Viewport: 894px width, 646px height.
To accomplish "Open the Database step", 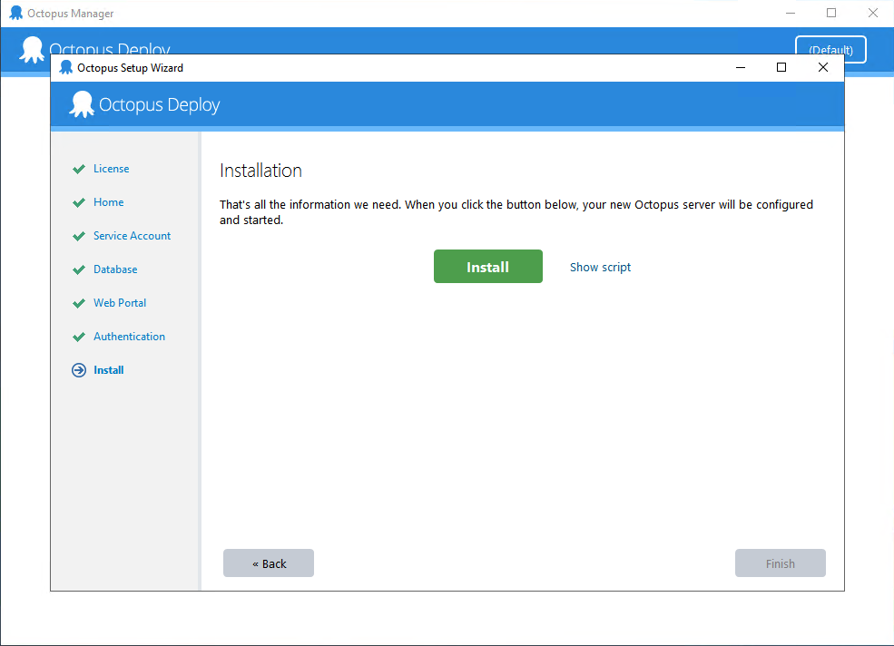I will tap(115, 269).
